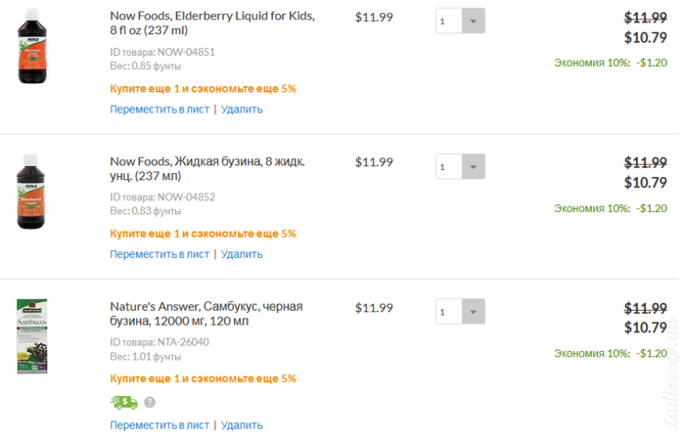Click Удалить for Nature's Answer Sambucus

coord(242,425)
